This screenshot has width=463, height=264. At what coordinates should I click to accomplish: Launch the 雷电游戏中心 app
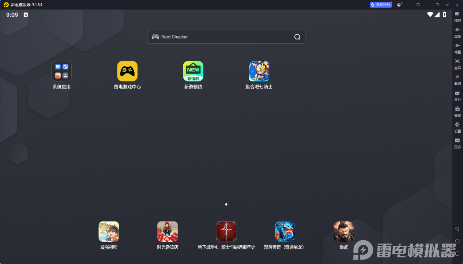(127, 72)
